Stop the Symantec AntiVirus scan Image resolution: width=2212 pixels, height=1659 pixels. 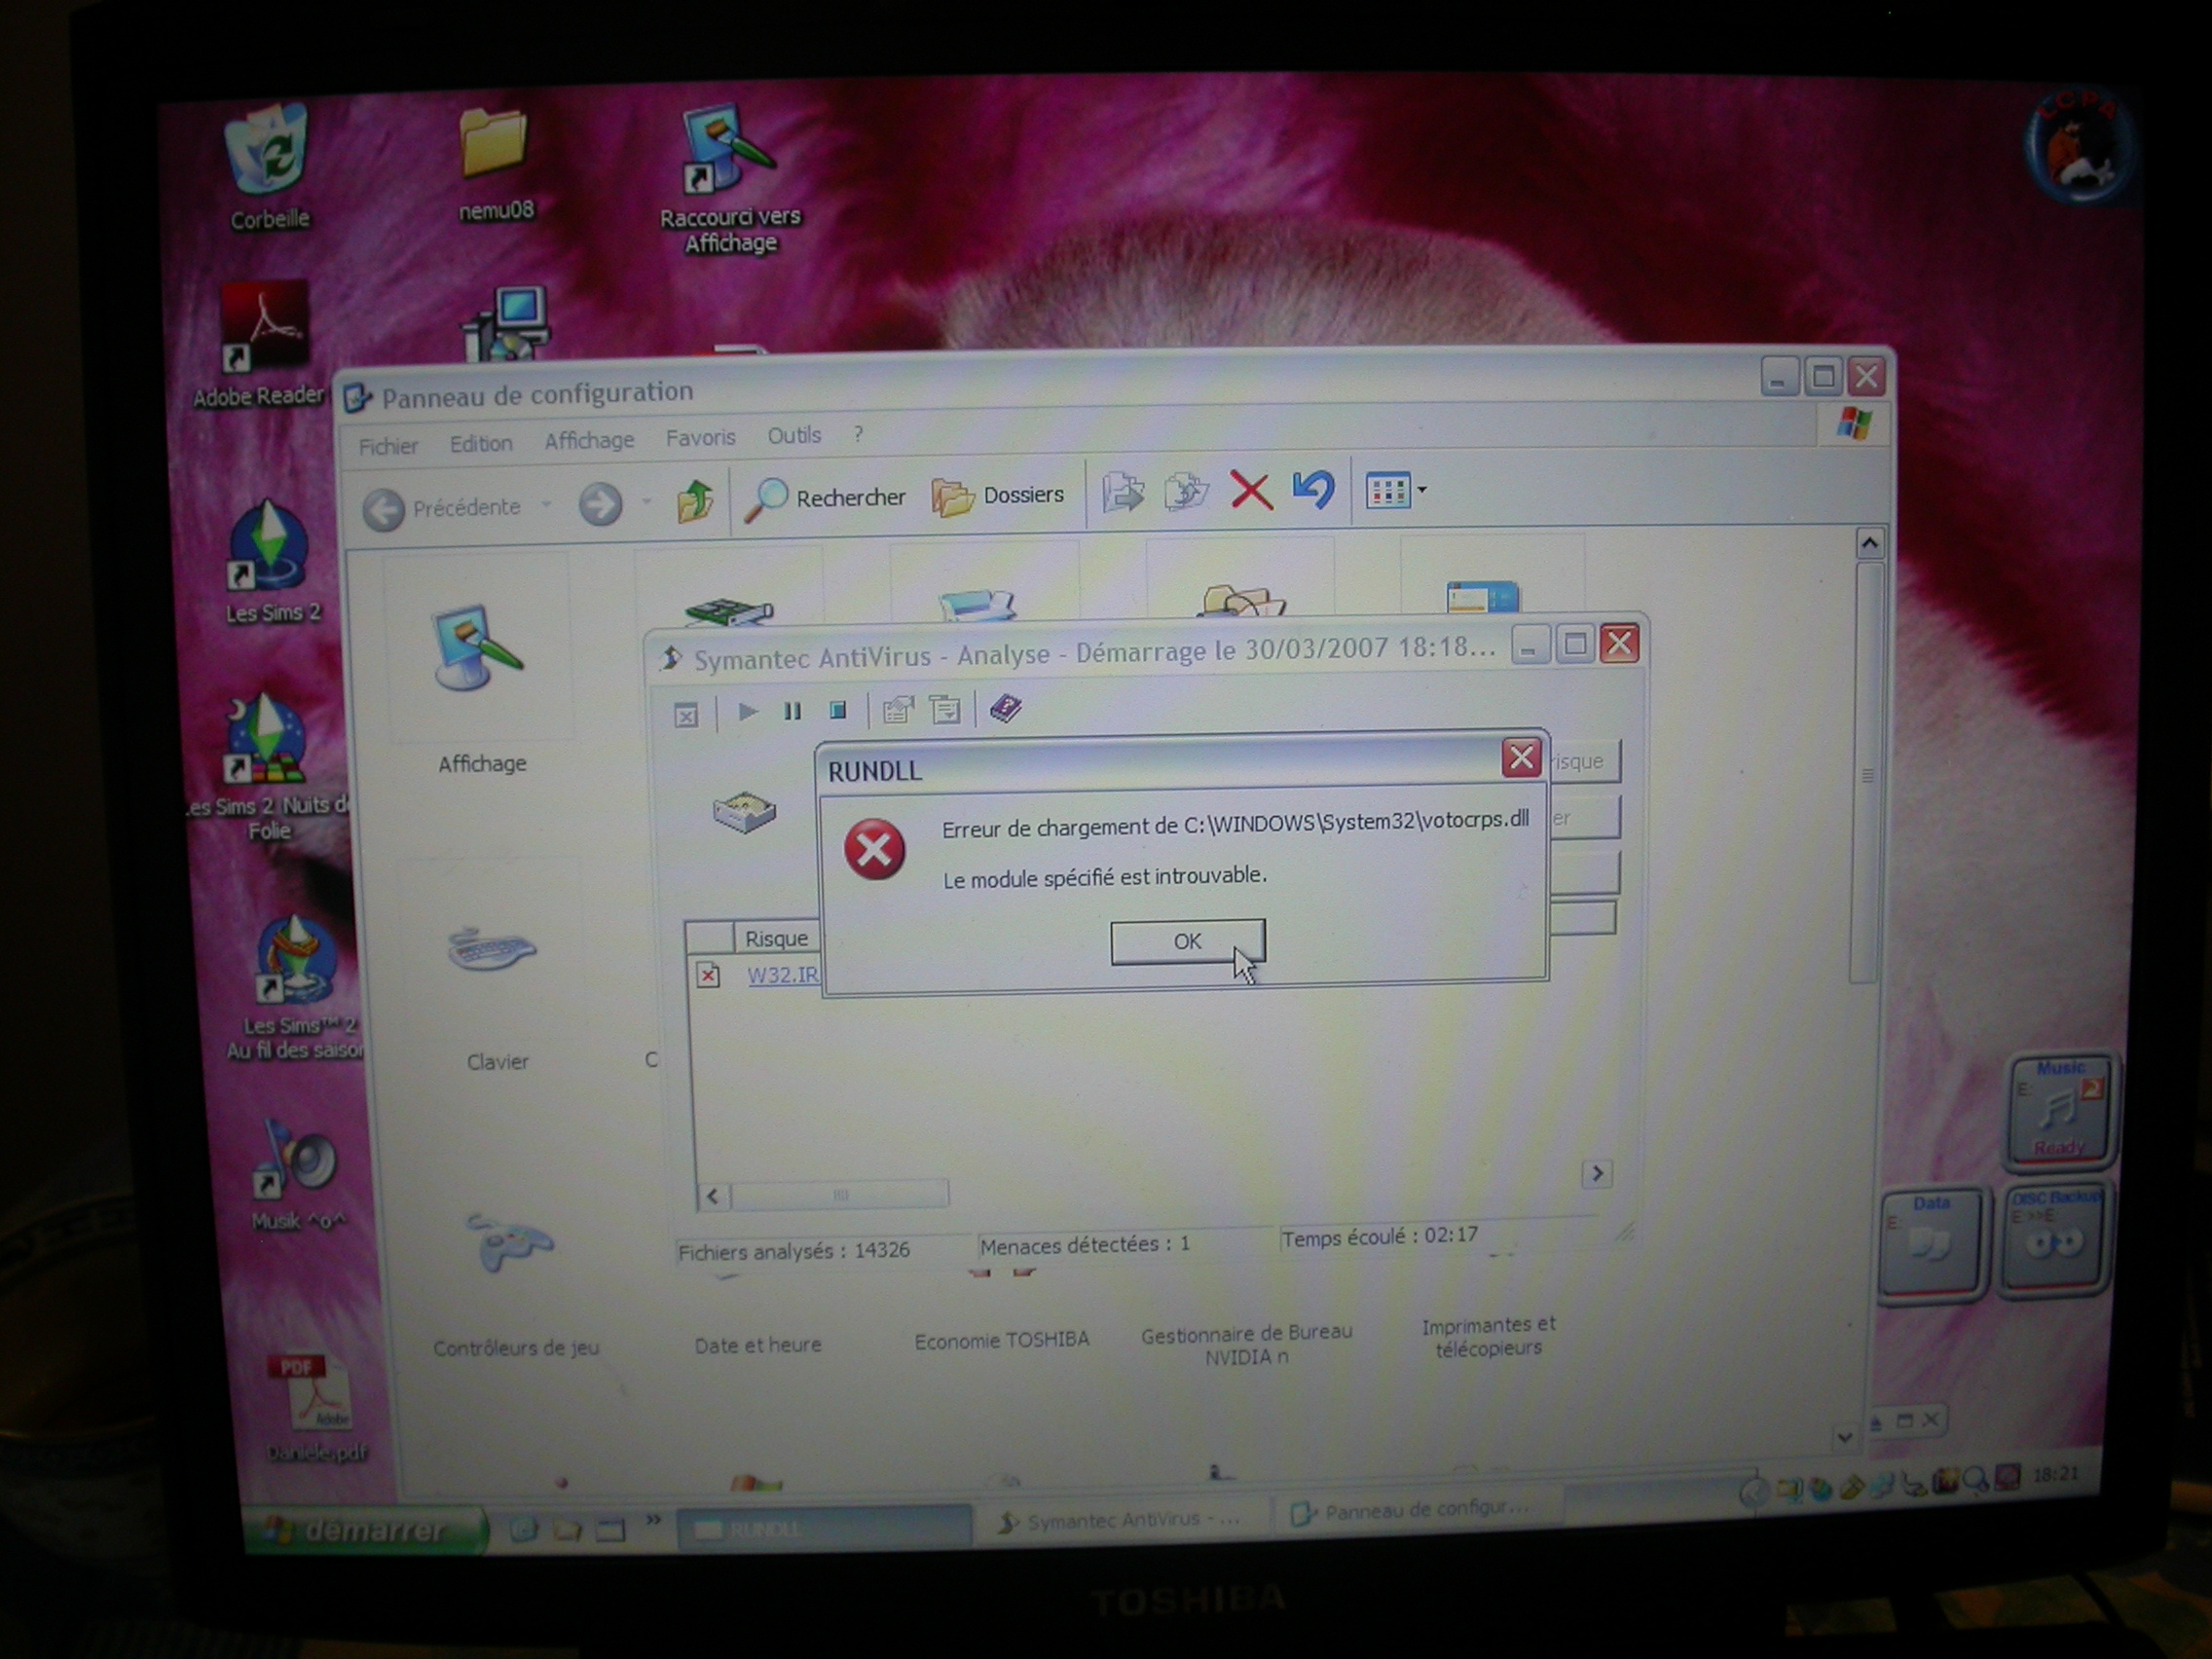coord(838,709)
